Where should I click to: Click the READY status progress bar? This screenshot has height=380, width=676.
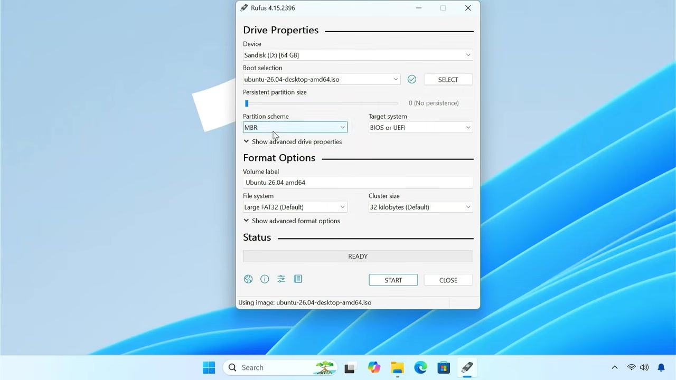[x=358, y=256]
